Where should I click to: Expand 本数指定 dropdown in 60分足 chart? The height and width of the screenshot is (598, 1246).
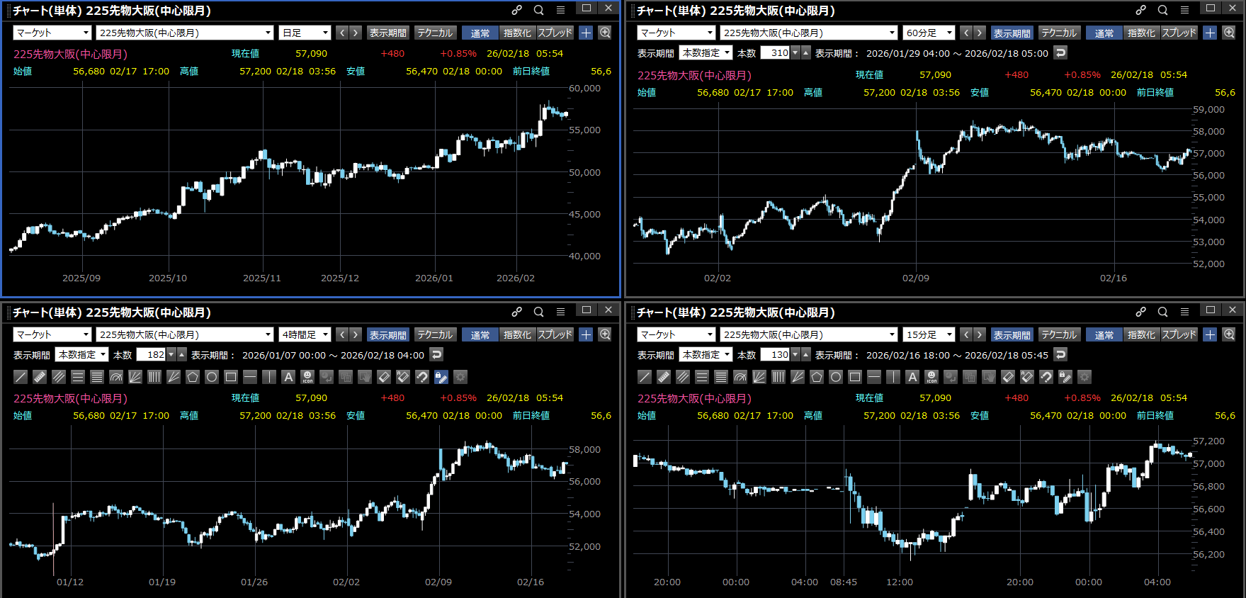click(706, 53)
